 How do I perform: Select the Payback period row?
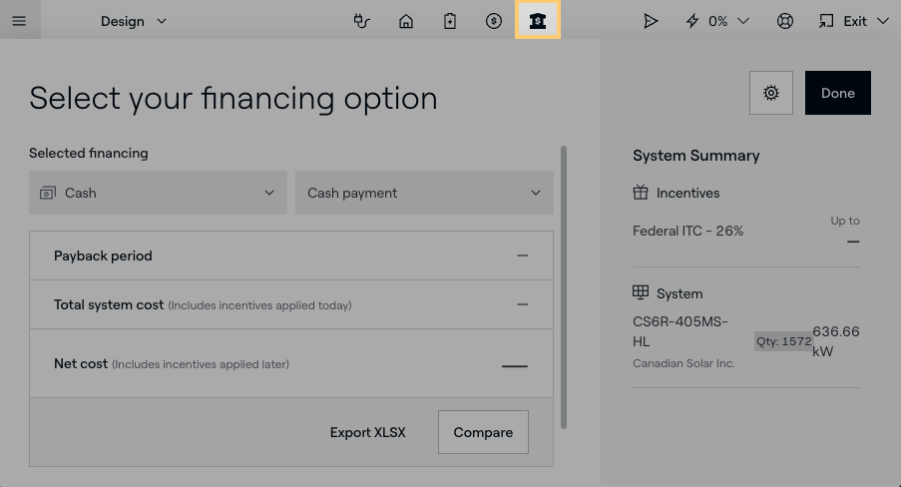coord(290,255)
